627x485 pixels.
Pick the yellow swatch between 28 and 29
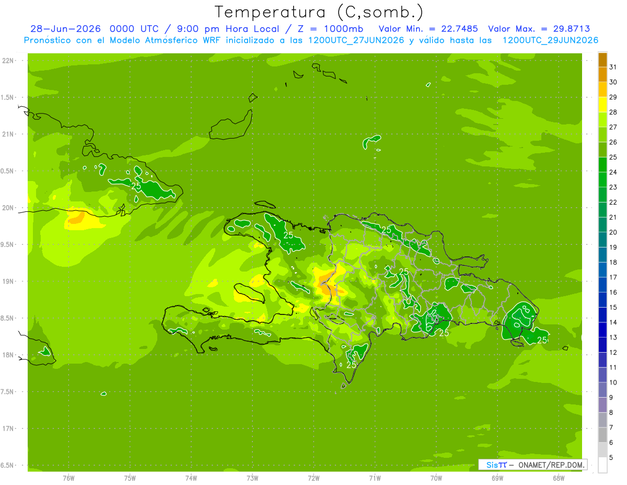(x=602, y=105)
